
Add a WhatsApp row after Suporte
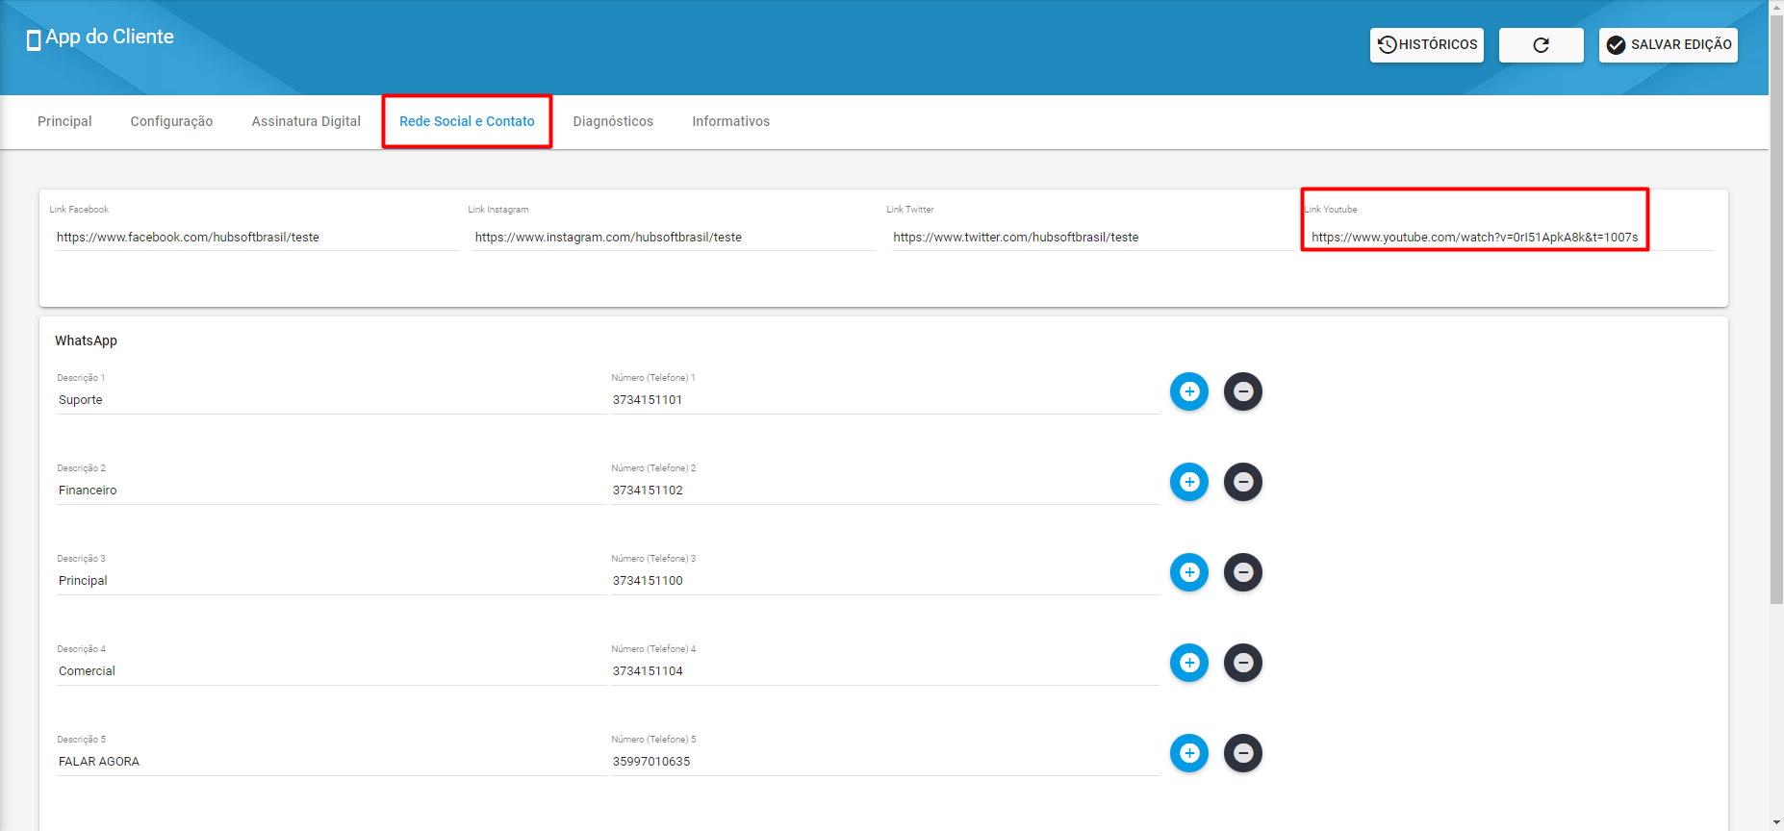coord(1189,391)
